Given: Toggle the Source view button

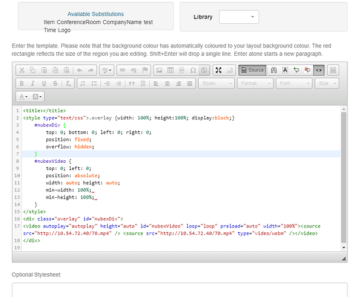Looking at the screenshot, I should pyautogui.click(x=252, y=70).
